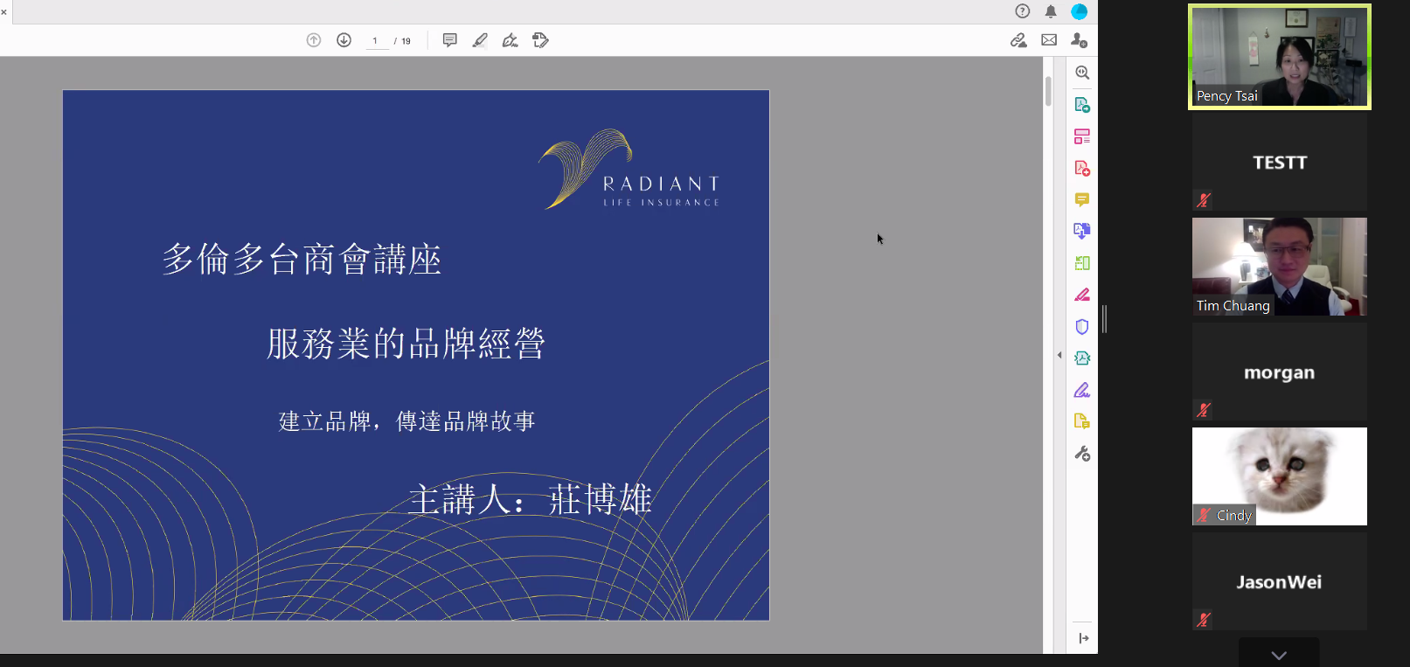Open the blue account profile avatar
The width and height of the screenshot is (1410, 667).
point(1080,11)
